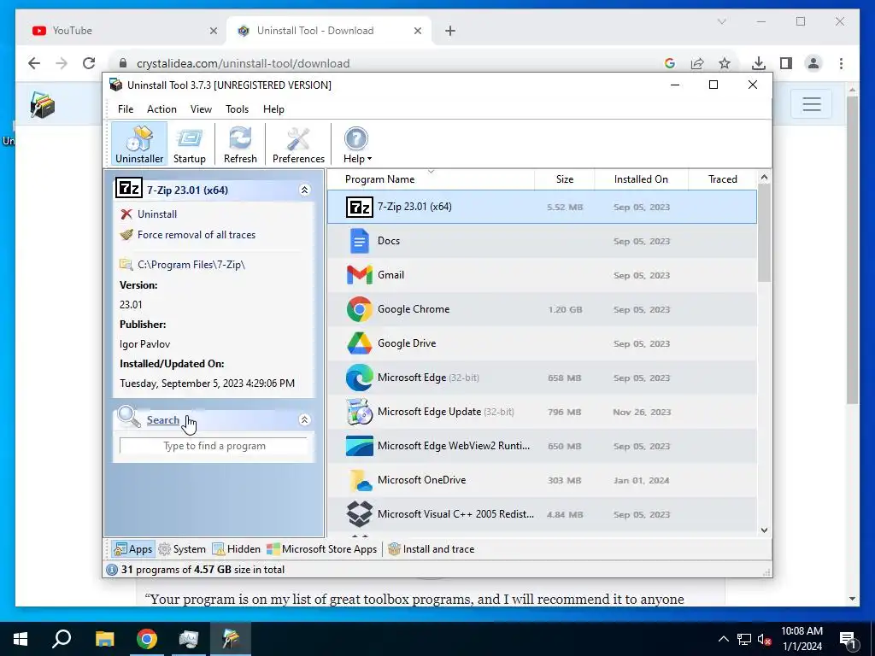Open the View menu
This screenshot has width=875, height=656.
pyautogui.click(x=201, y=109)
